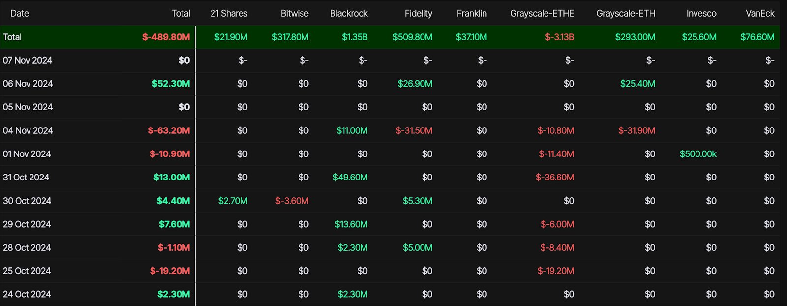Select Blackrock $49.60M on 31 Oct
The width and height of the screenshot is (787, 306).
[x=350, y=177]
